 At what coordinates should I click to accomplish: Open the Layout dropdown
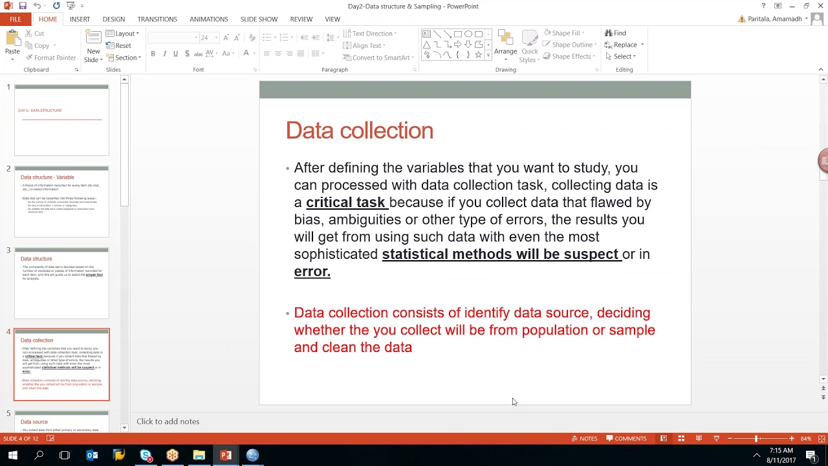coord(123,34)
